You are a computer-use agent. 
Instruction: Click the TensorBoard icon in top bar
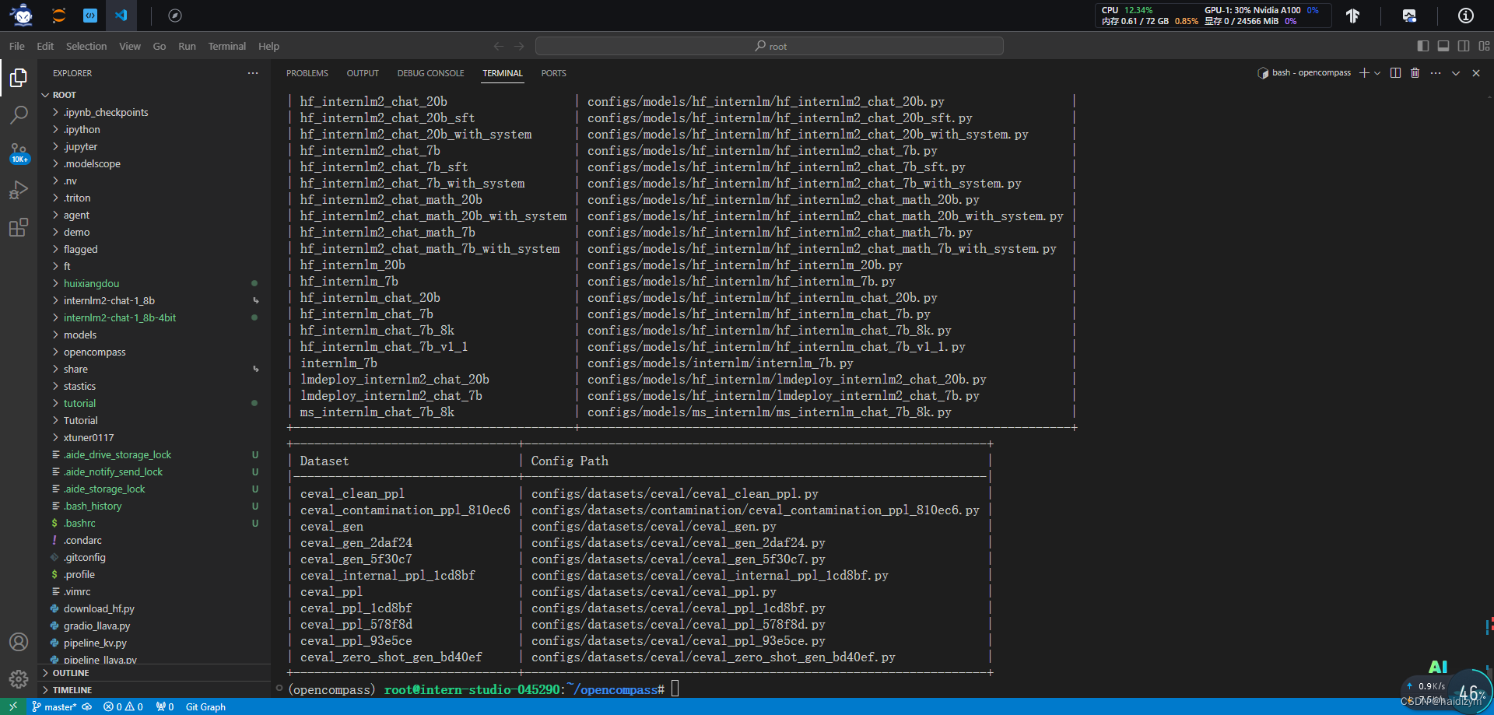pos(1352,16)
